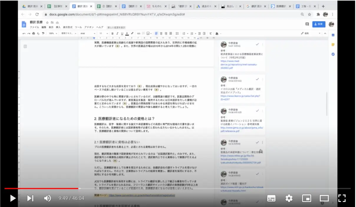356x207 pixels.
Task: Toggle theater mode
Action: click(x=324, y=198)
